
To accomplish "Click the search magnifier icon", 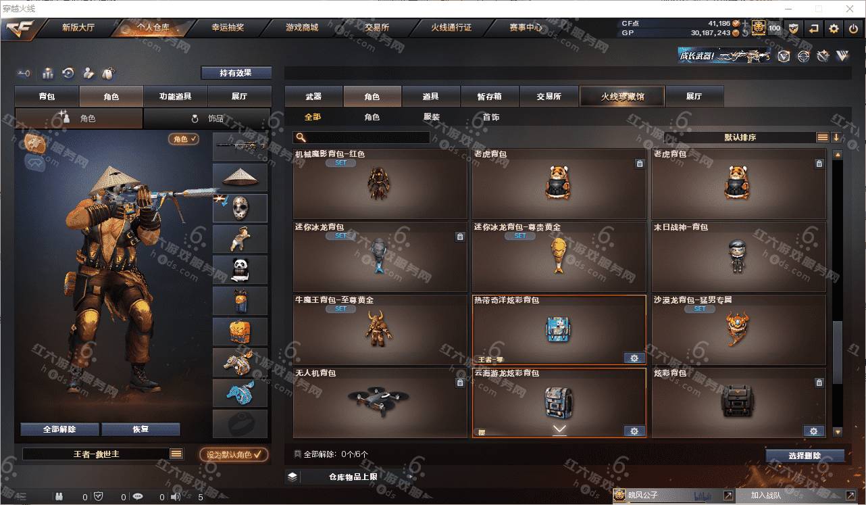I will (301, 137).
